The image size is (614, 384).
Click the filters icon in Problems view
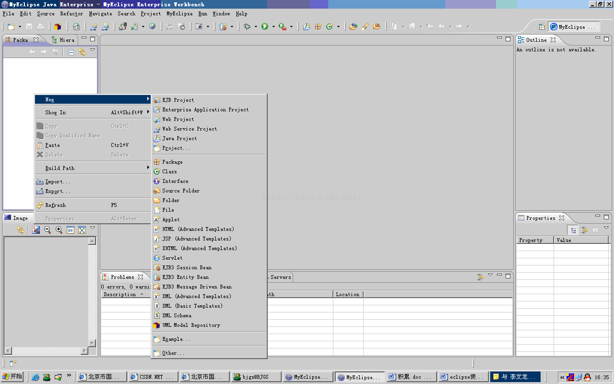(x=480, y=277)
